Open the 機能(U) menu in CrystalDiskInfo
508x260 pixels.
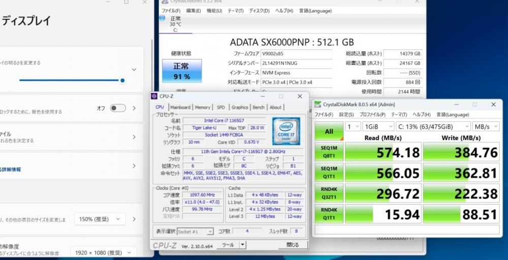(x=214, y=11)
